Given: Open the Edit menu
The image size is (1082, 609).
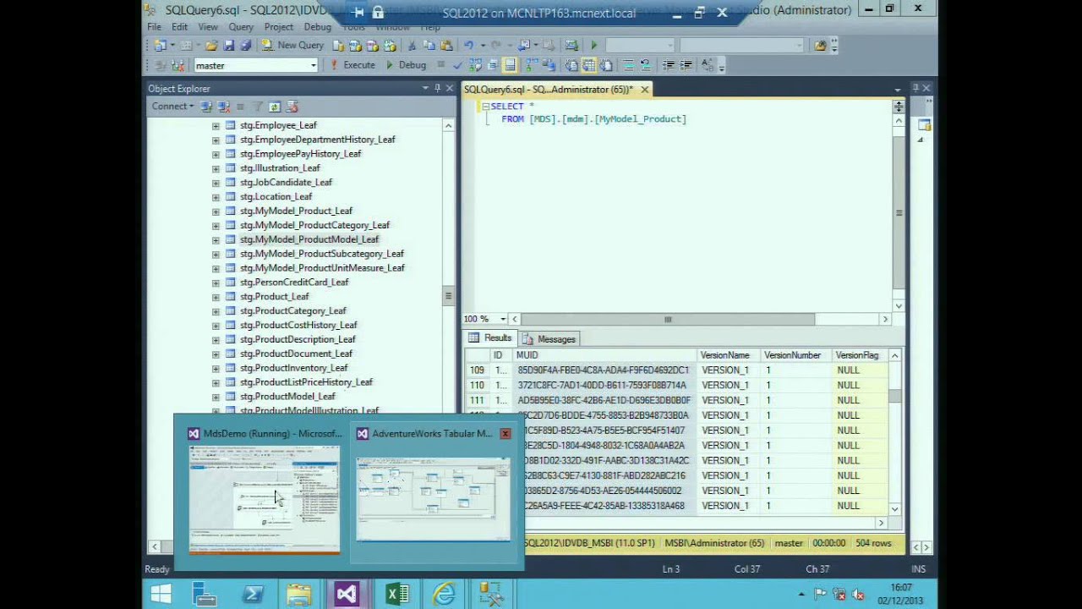Looking at the screenshot, I should point(180,27).
